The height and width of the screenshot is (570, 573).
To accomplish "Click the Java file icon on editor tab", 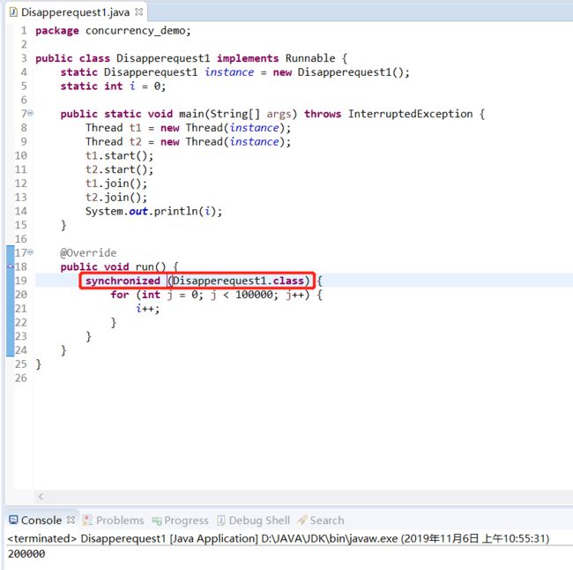I will tap(13, 12).
